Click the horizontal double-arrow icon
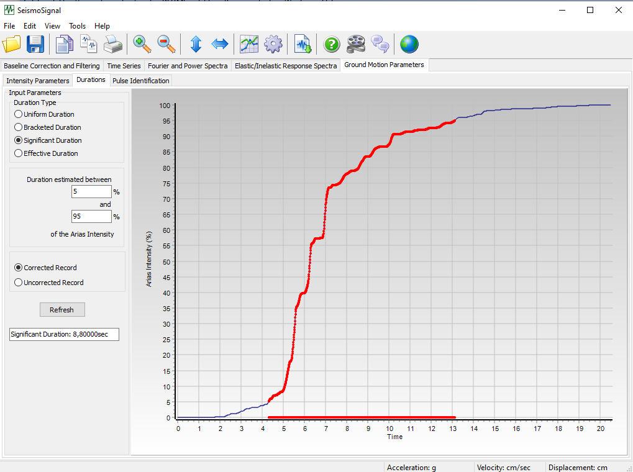This screenshot has width=633, height=472. pos(220,44)
